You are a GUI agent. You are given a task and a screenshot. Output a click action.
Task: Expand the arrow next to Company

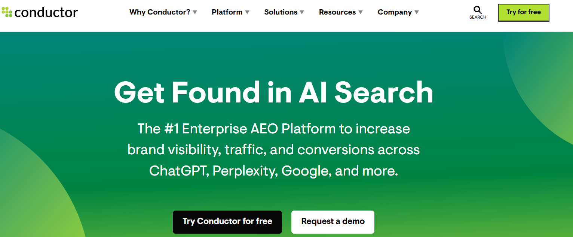click(417, 13)
